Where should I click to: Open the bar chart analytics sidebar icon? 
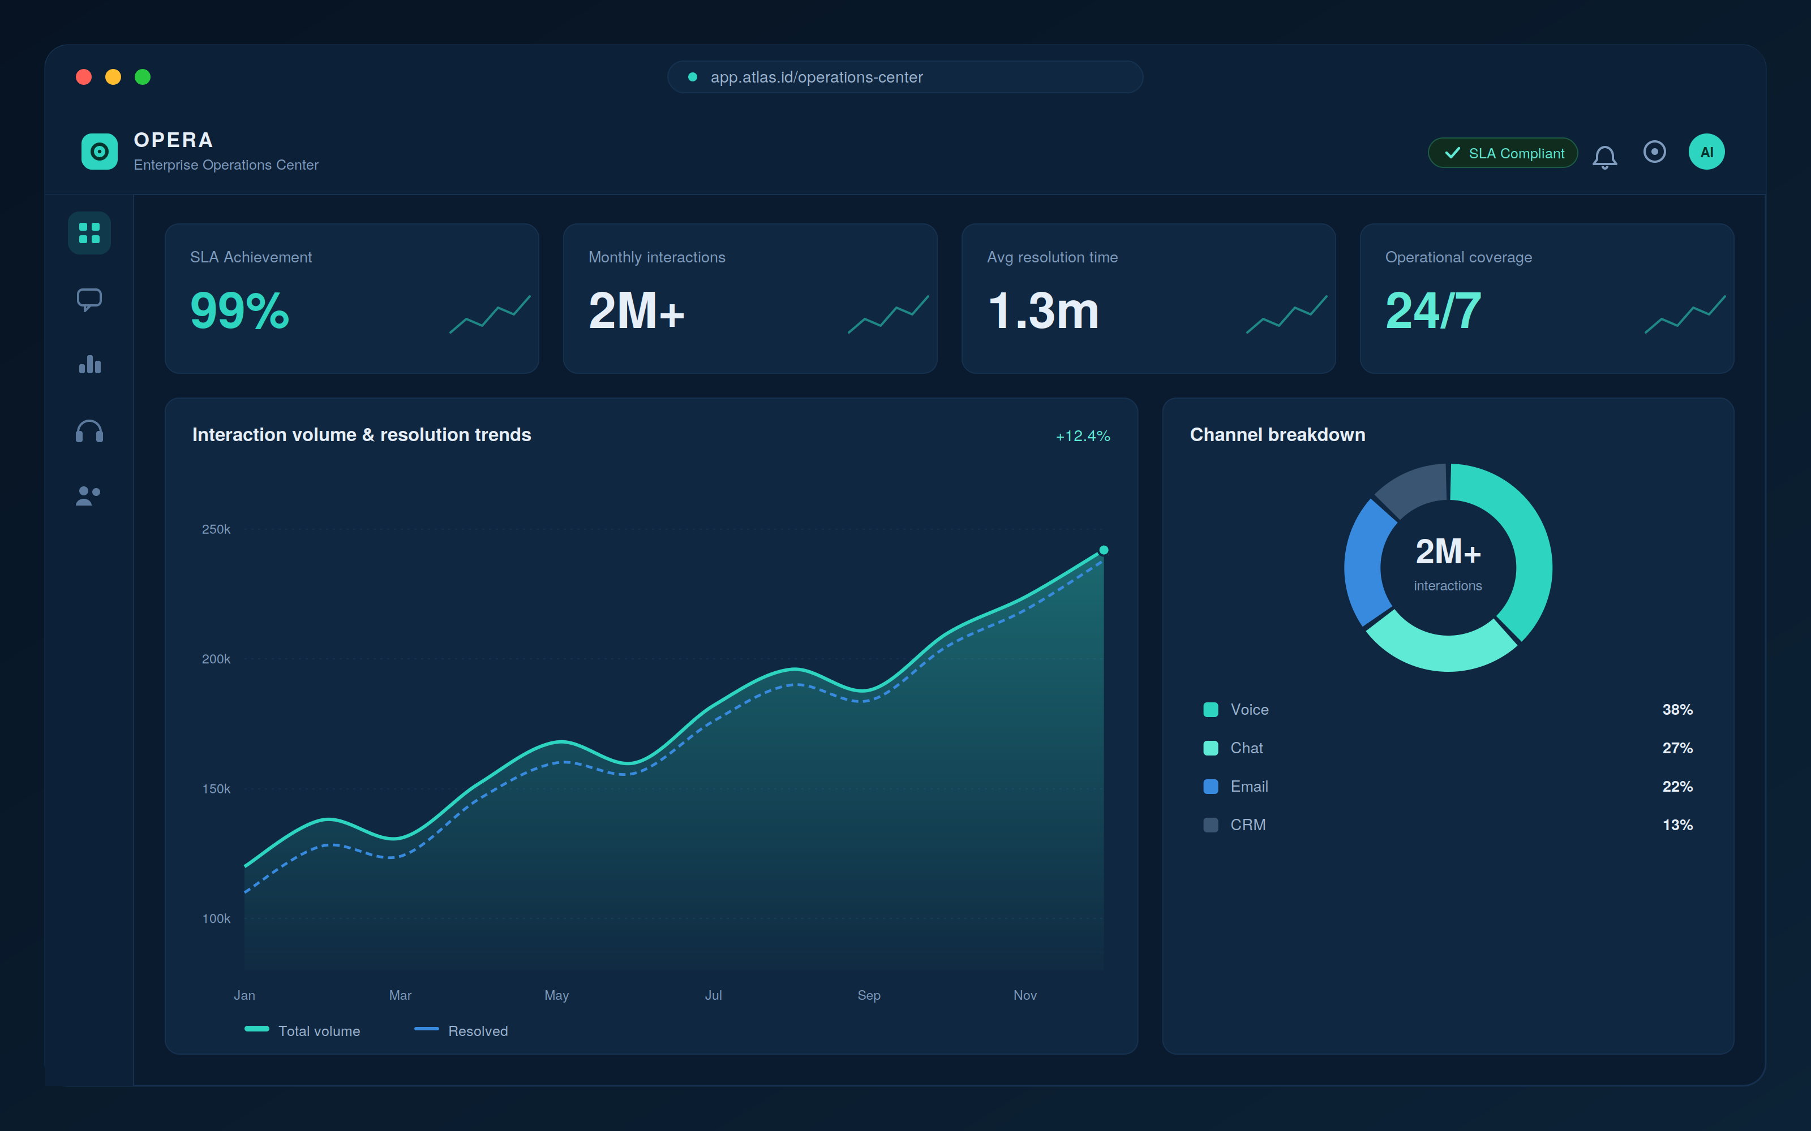point(89,364)
